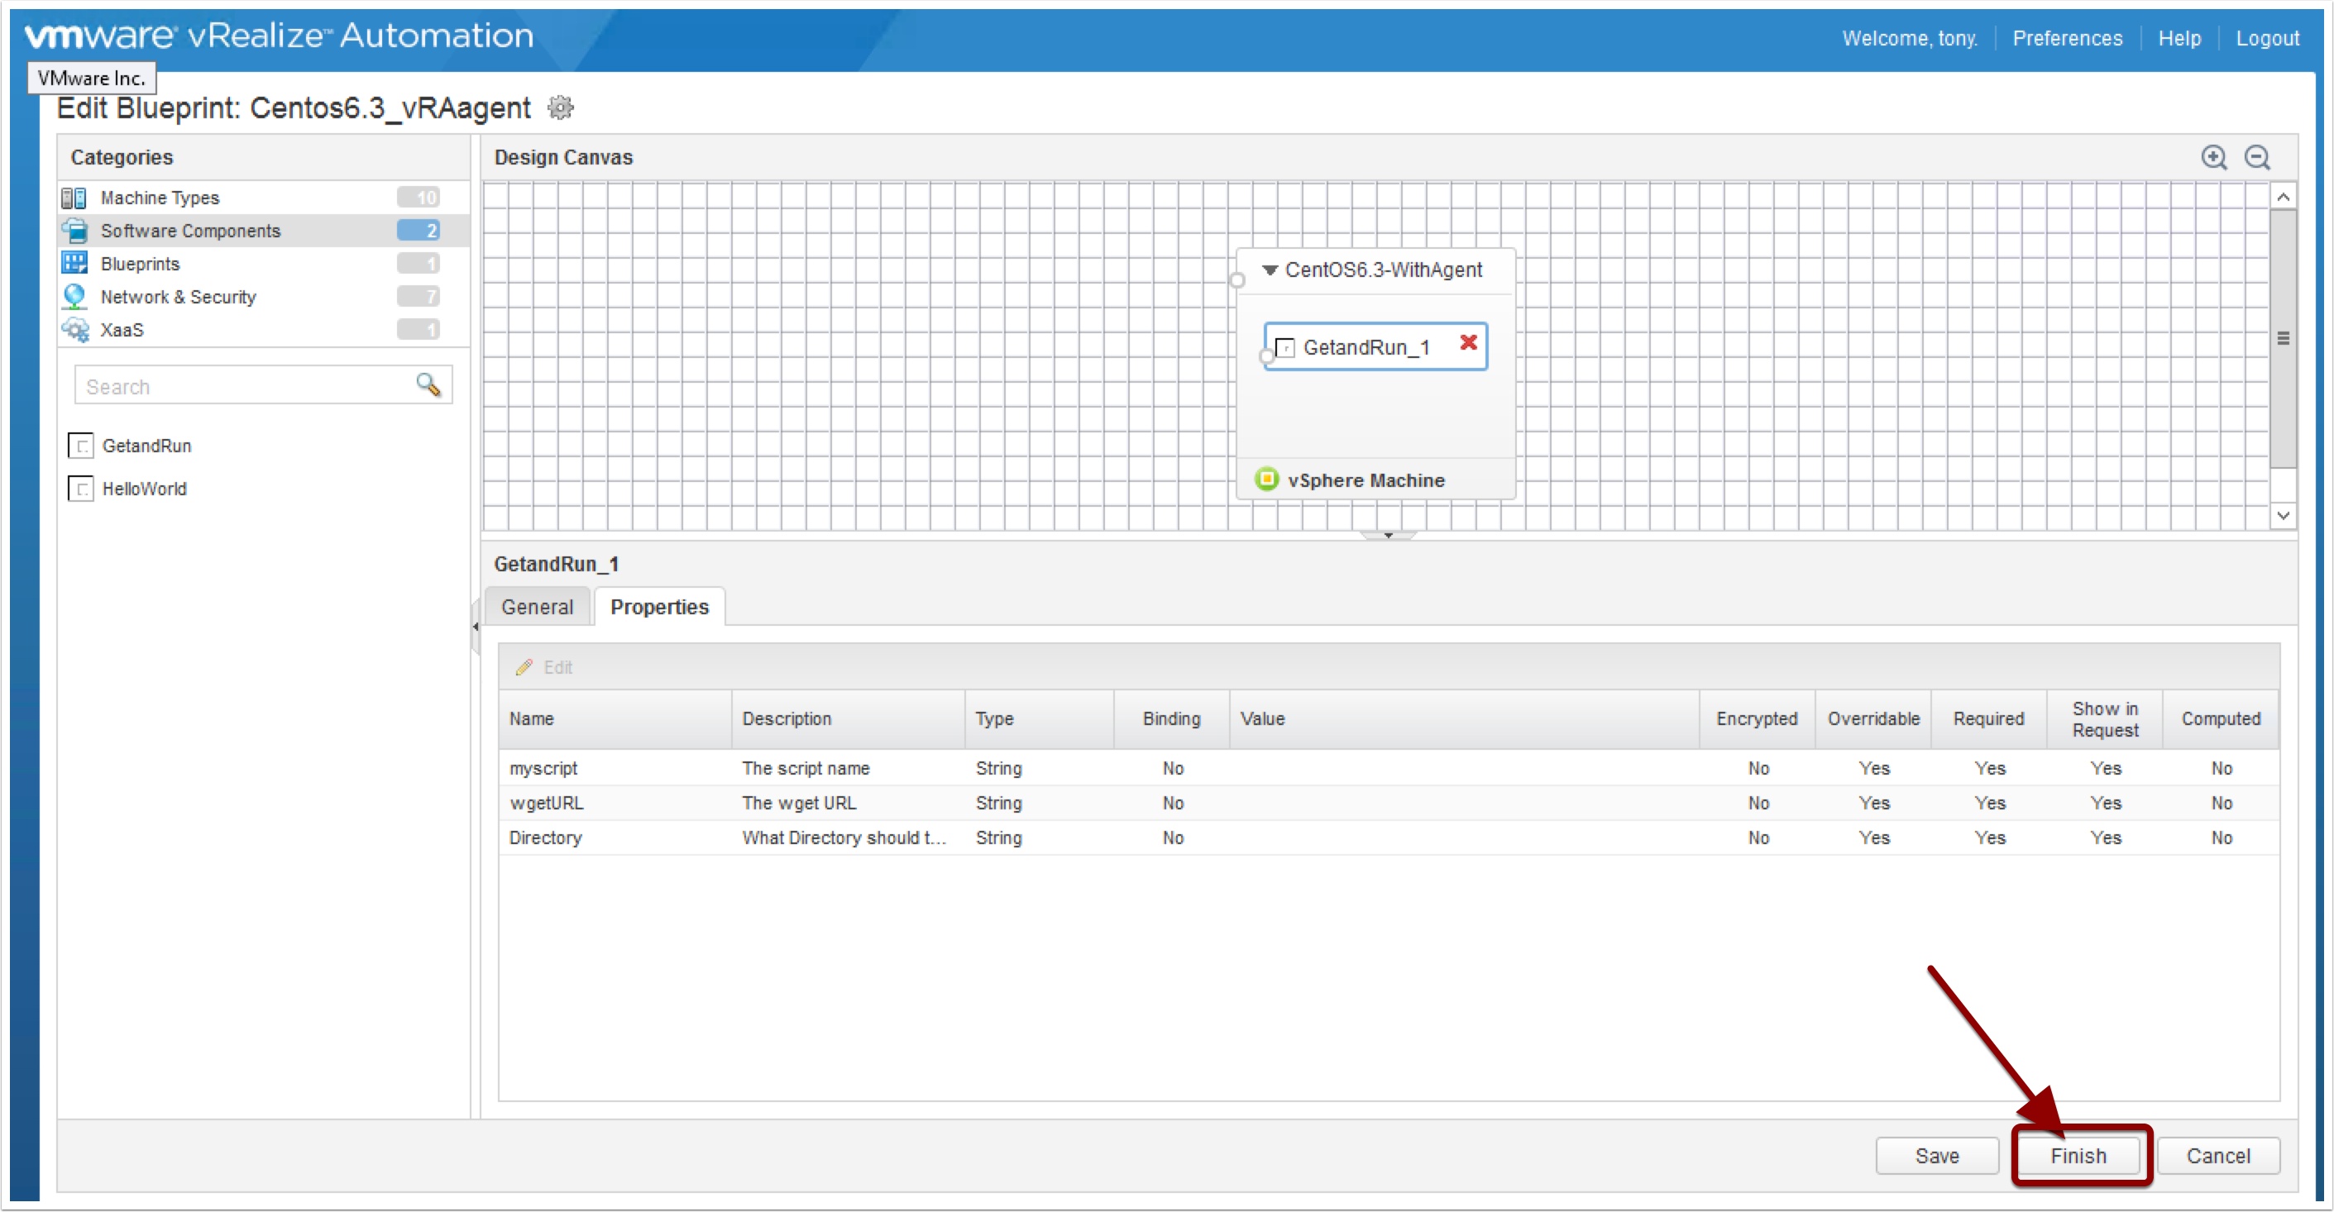The image size is (2334, 1212).
Task: Select the XaaS category icon
Action: [74, 330]
